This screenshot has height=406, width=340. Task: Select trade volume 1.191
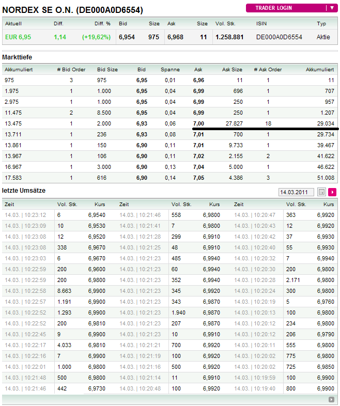(64, 302)
